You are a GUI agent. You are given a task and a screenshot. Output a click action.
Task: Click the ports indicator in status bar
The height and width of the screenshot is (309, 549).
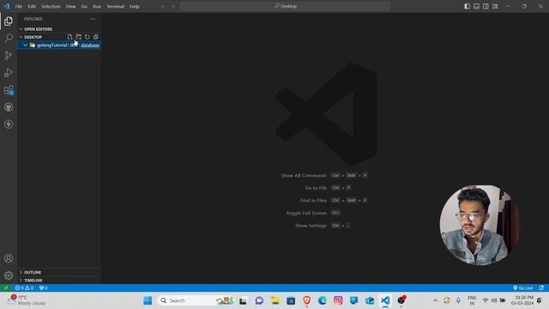43,288
